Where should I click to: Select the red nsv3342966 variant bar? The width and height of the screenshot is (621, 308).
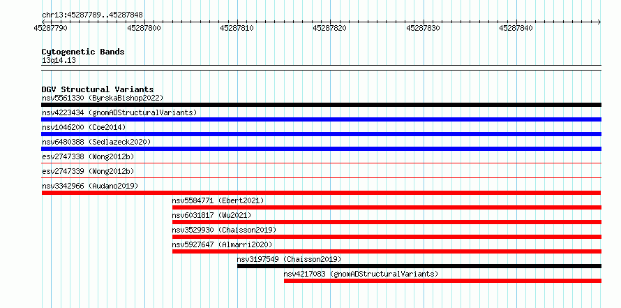(321, 193)
